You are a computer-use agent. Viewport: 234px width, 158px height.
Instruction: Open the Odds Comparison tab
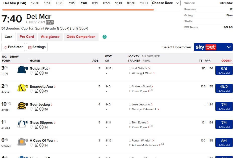(x=81, y=37)
